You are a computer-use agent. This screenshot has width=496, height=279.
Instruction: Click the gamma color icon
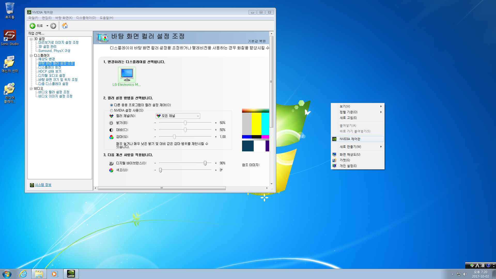coord(111,137)
